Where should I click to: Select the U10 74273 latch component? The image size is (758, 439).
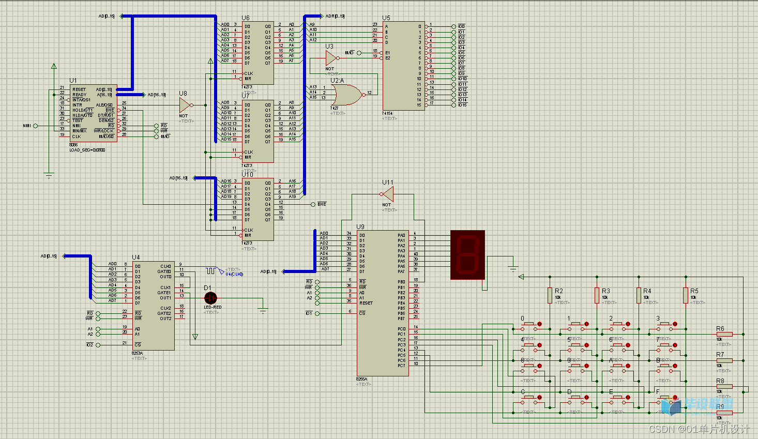257,209
